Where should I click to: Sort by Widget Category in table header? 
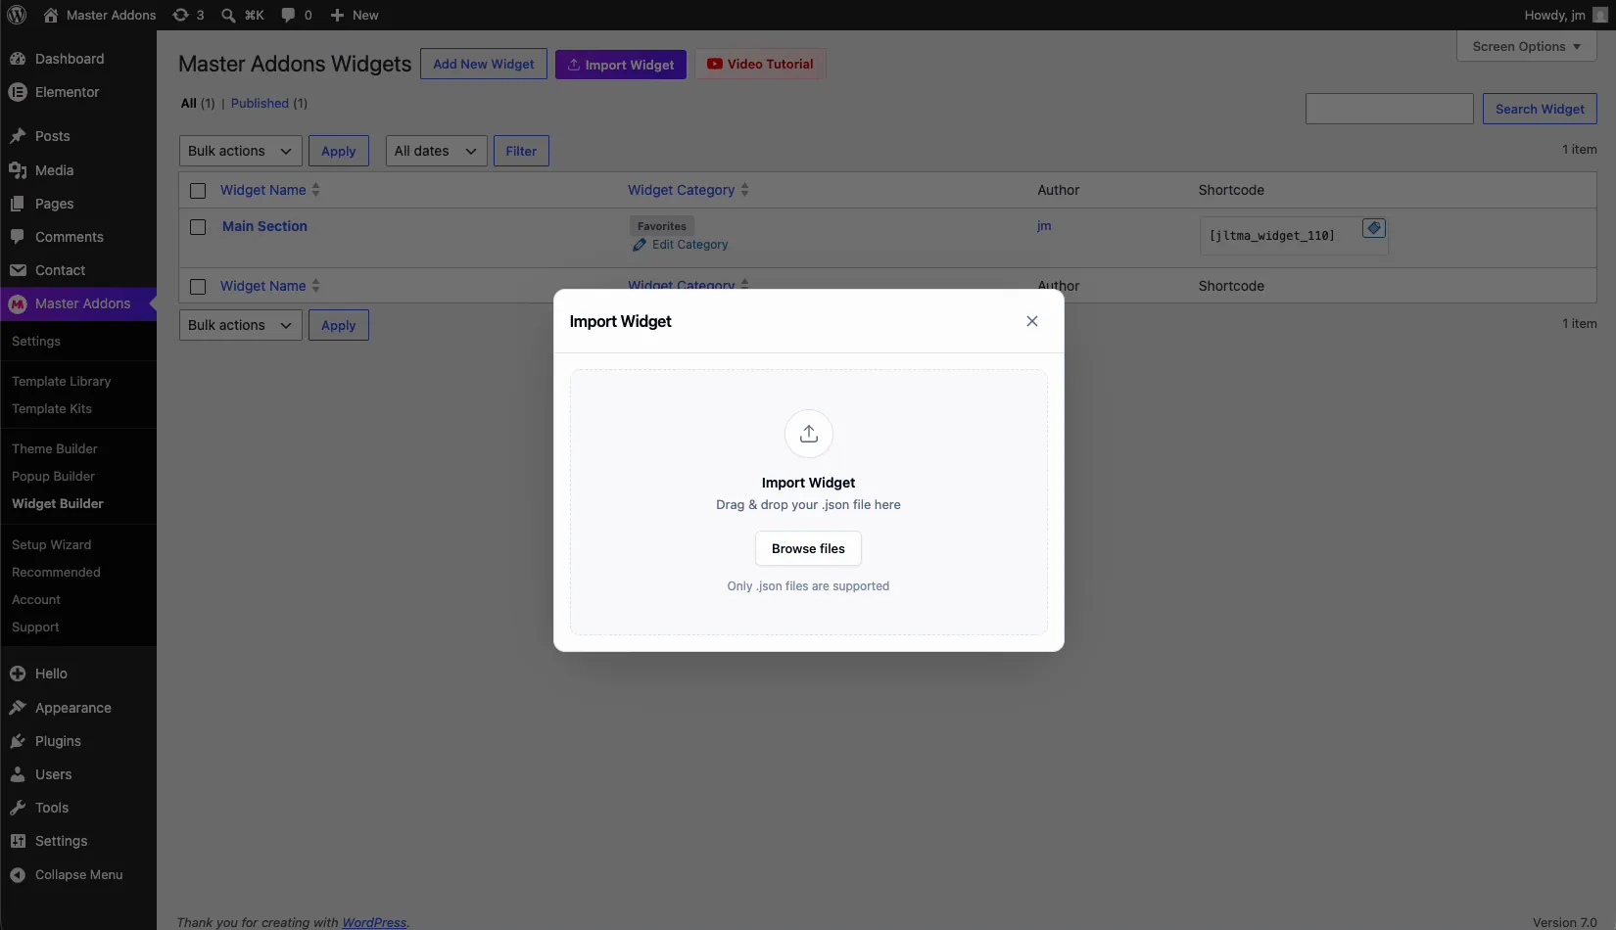[x=689, y=190]
